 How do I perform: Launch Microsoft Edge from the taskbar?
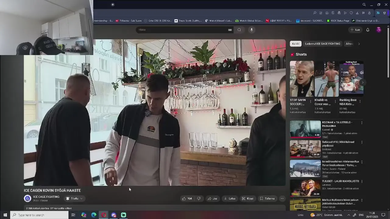pyautogui.click(x=94, y=215)
